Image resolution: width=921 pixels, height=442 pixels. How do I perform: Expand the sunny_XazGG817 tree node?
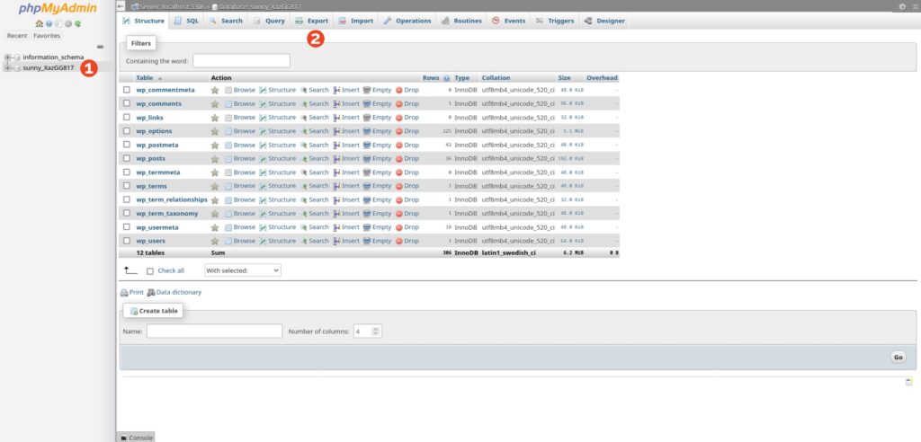coord(7,68)
